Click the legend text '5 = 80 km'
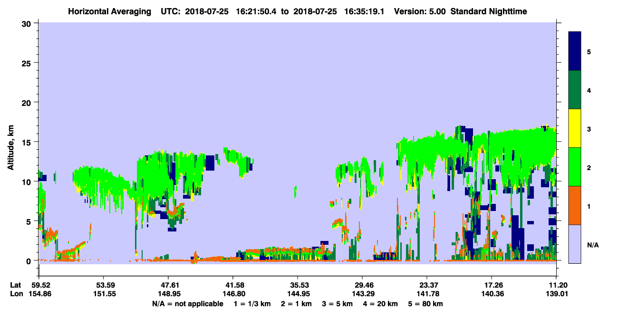 click(x=426, y=303)
